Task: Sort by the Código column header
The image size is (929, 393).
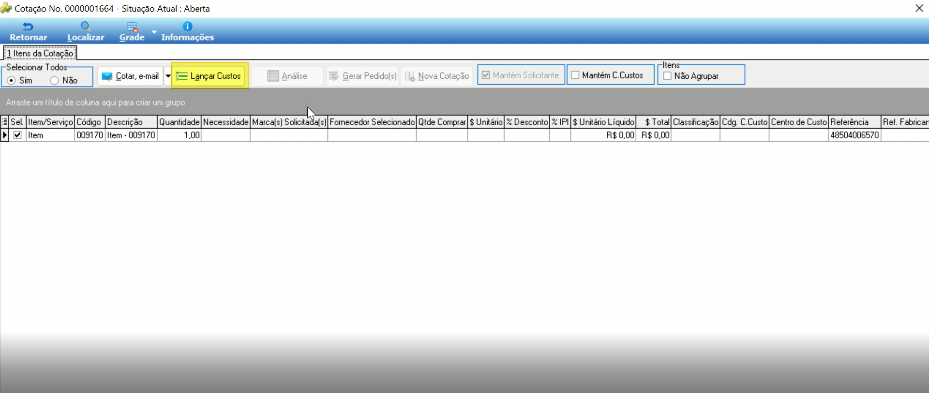Action: (x=90, y=122)
